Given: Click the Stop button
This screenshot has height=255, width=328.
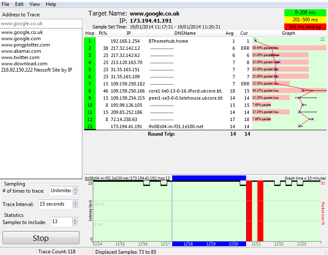Looking at the screenshot, I should tap(41, 238).
